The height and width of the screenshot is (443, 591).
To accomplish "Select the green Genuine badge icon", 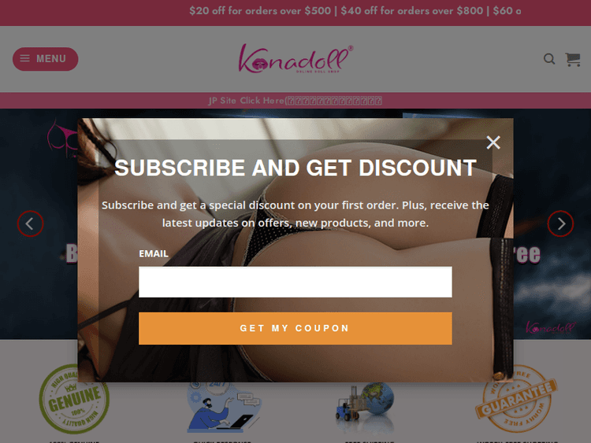I will 74,399.
